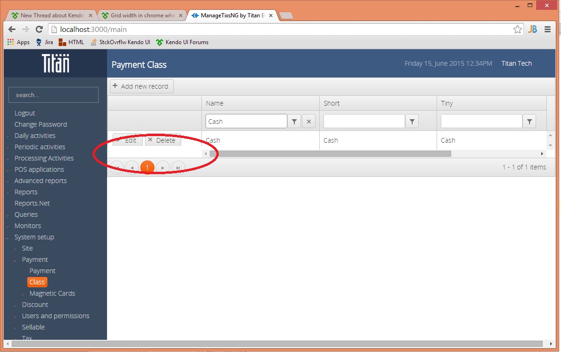
Task: Expand Periodic activities menu
Action: (x=40, y=147)
